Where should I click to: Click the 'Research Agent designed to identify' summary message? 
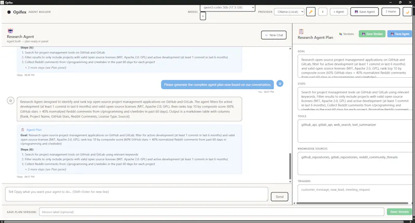129,109
